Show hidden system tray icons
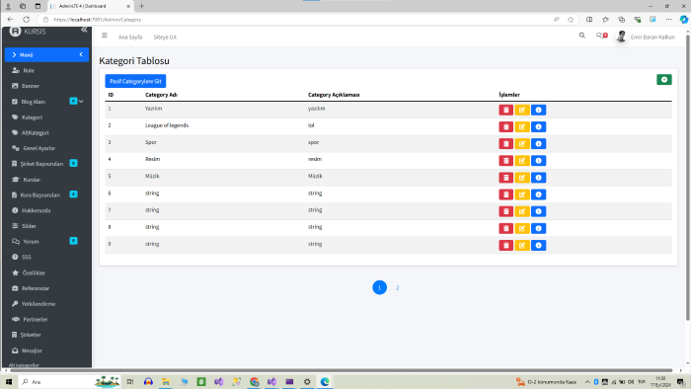The image size is (691, 389). click(x=587, y=382)
